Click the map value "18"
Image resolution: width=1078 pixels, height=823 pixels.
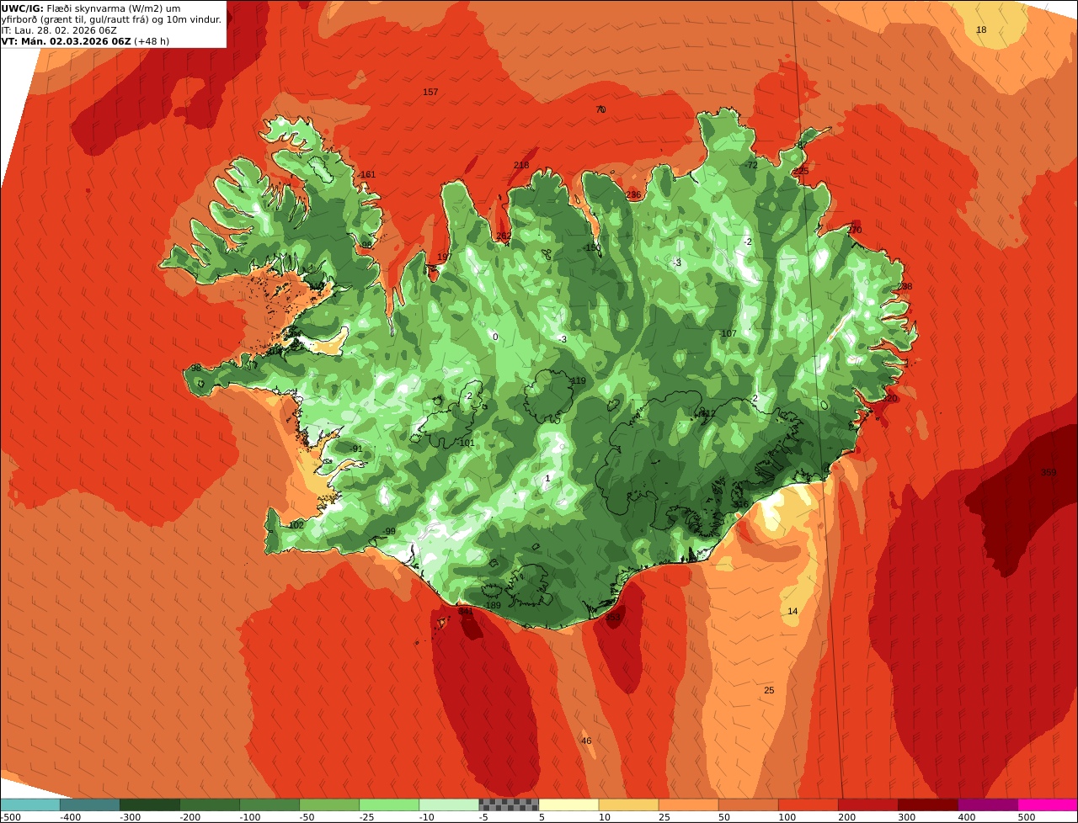coord(981,29)
